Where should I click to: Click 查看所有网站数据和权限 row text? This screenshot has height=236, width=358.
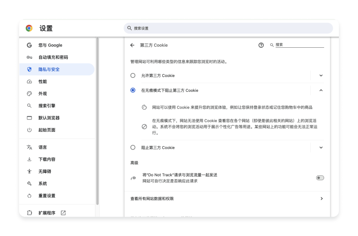[x=152, y=199]
